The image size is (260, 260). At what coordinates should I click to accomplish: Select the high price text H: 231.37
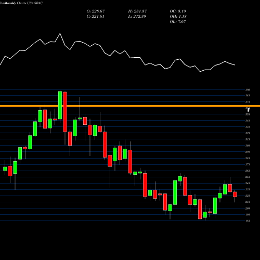tap(137, 11)
